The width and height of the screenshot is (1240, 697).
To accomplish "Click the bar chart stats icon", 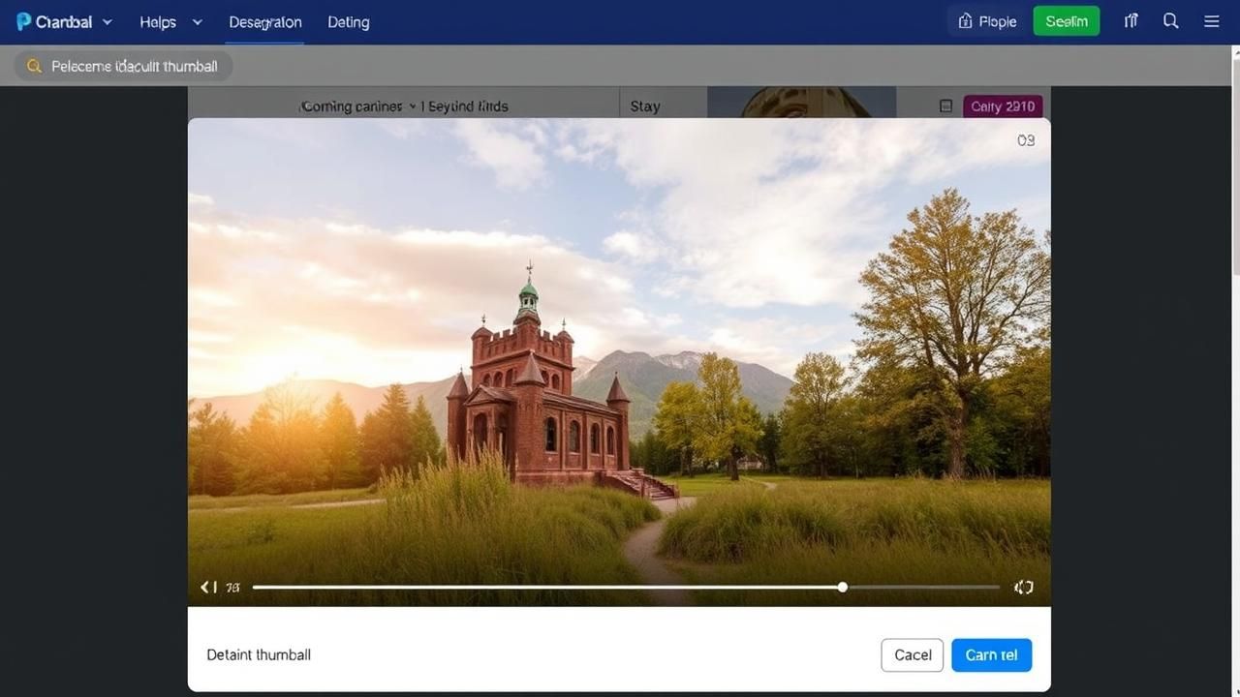I will 1131,21.
